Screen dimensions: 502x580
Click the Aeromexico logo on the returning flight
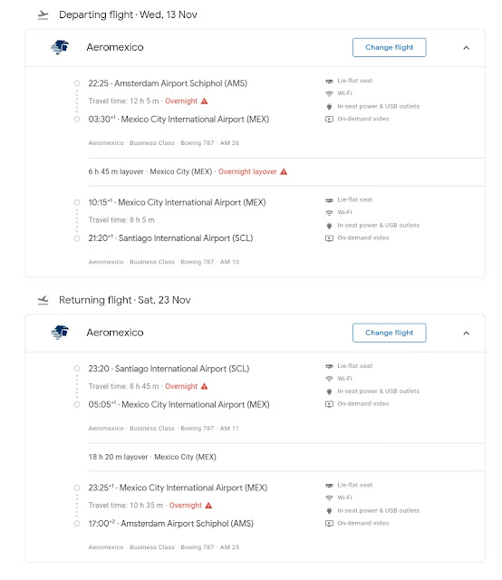(x=60, y=333)
